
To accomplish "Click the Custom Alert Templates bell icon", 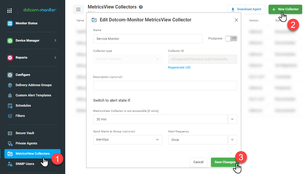I will (x=10, y=95).
